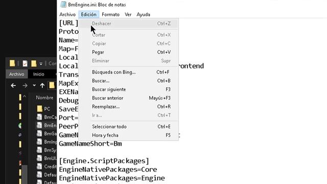Select the BmInp file in the list
Image resolution: width=327 pixels, height=184 pixels.
click(x=46, y=142)
